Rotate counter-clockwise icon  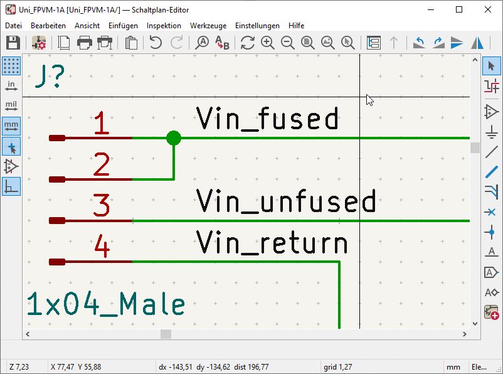point(419,43)
